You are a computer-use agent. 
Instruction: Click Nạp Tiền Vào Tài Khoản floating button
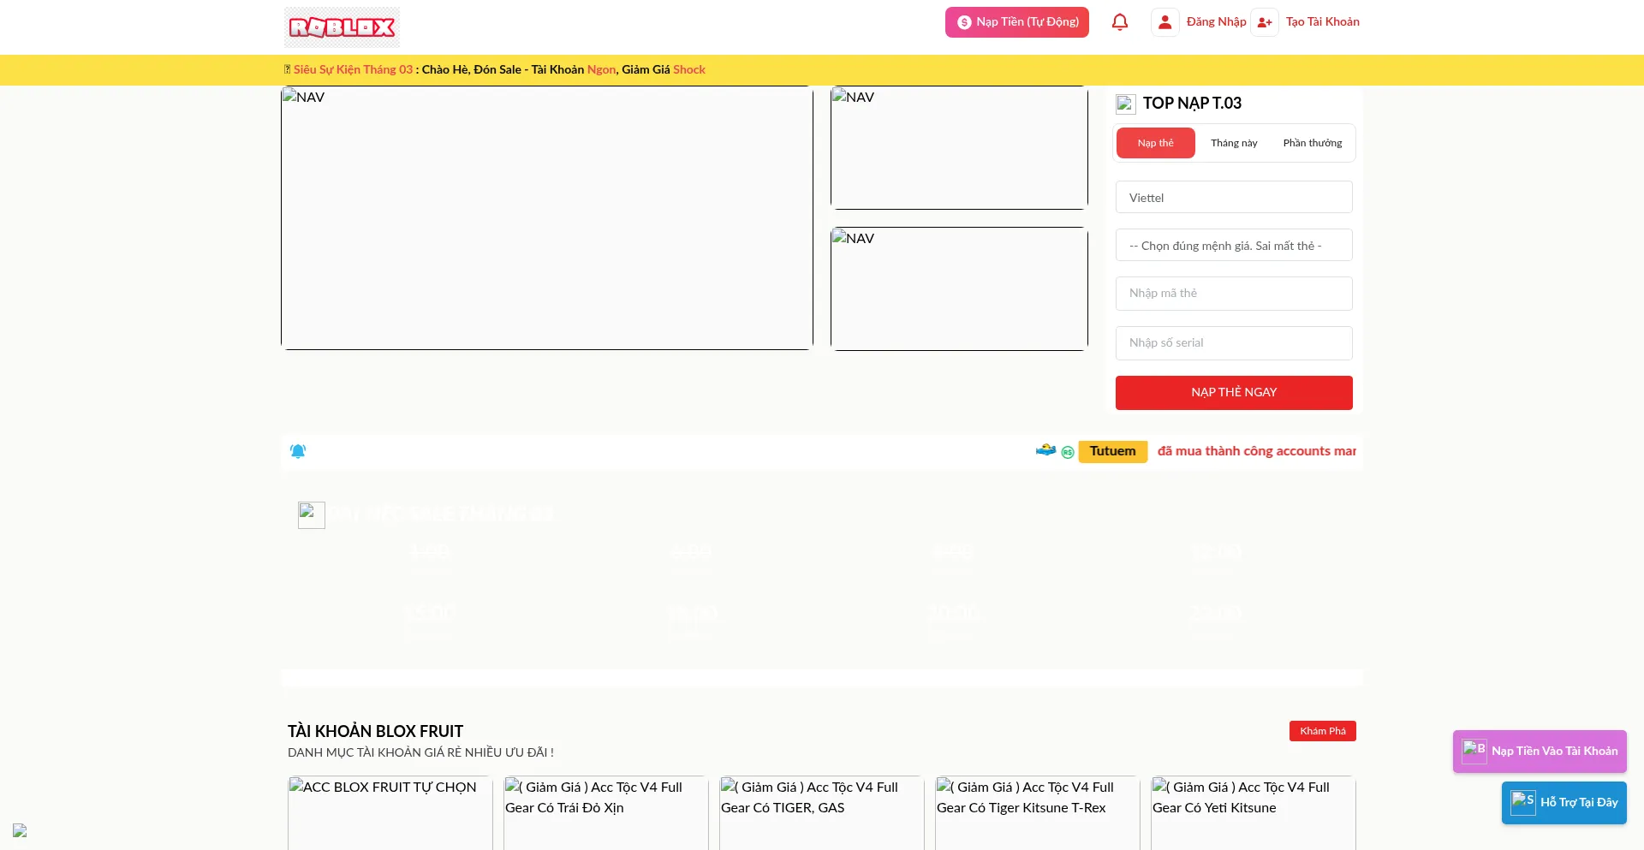point(1540,752)
